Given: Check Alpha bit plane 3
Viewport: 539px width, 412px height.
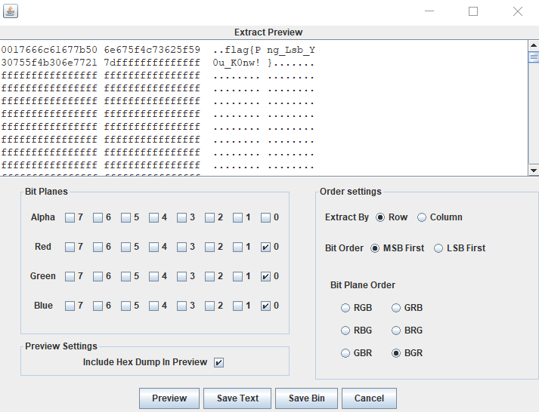Looking at the screenshot, I should coord(182,218).
